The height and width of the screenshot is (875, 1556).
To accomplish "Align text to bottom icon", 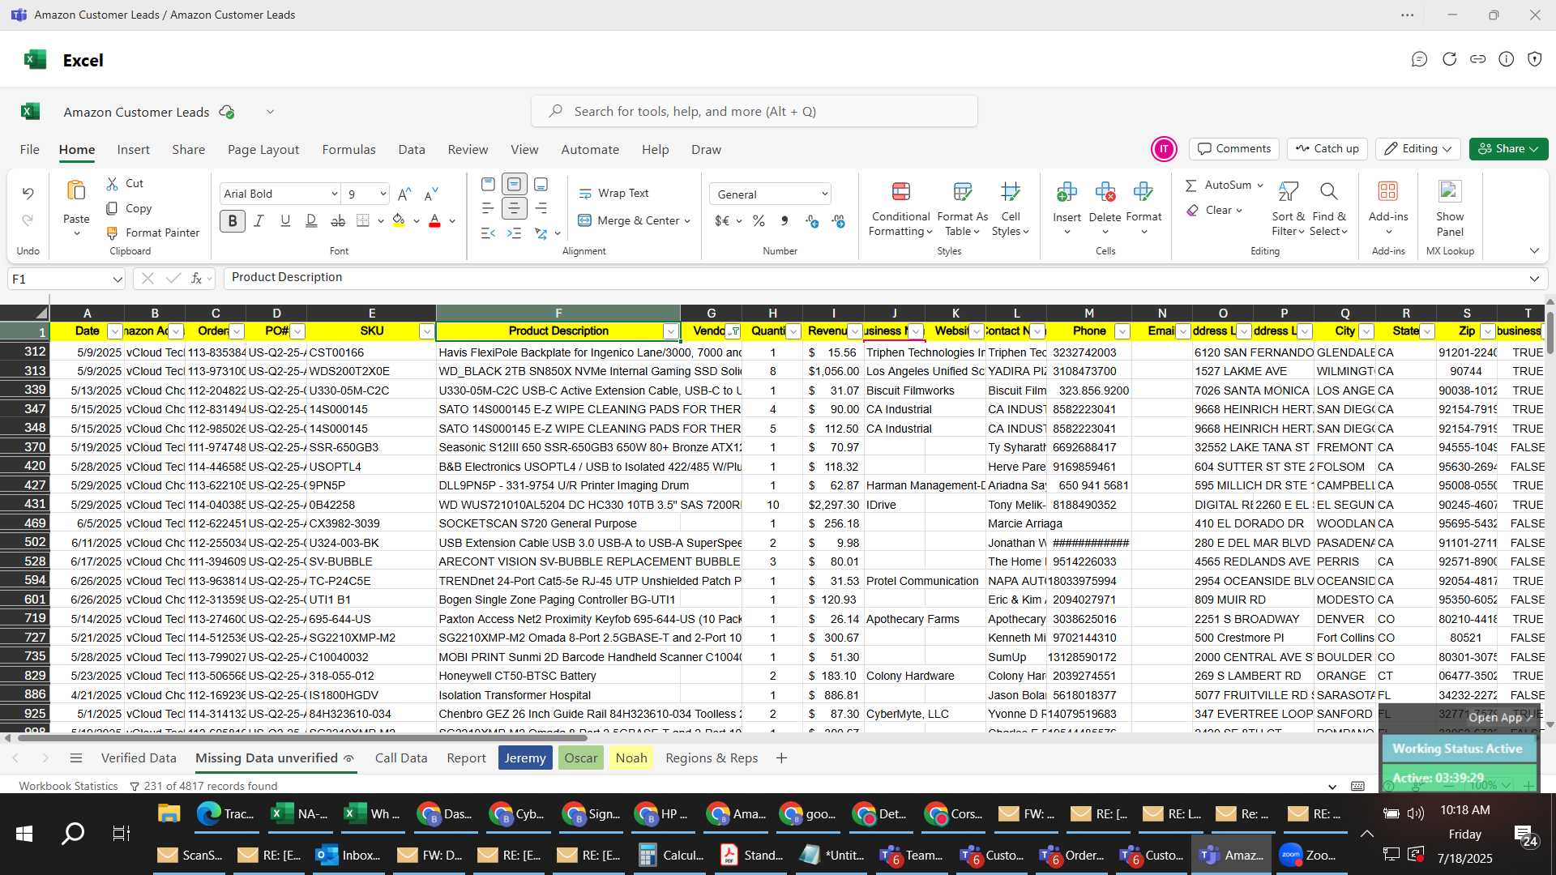I will [541, 185].
